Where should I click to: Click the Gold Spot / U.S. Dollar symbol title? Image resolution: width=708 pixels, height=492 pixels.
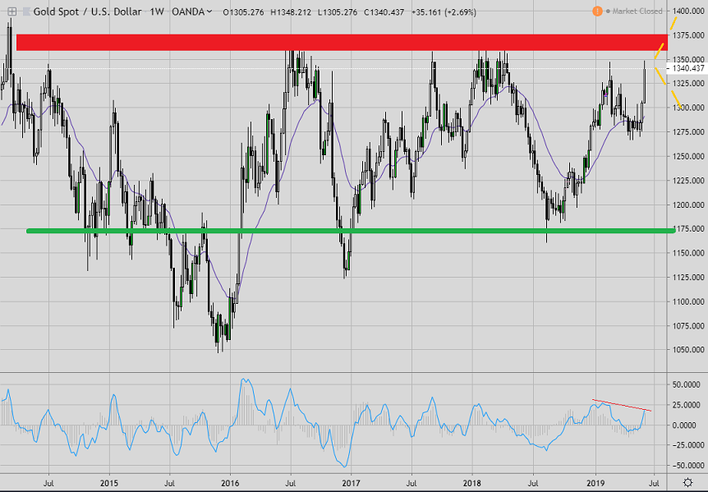(88, 11)
